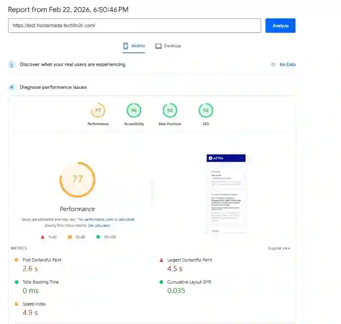The height and width of the screenshot is (324, 341).
Task: Click the First Contentful Paint label
Action: 42,260
